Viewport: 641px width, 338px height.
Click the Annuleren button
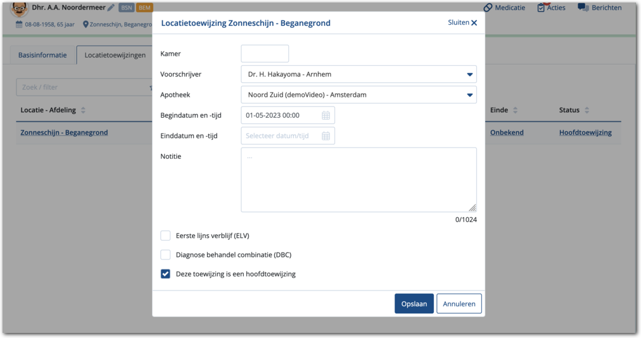459,304
